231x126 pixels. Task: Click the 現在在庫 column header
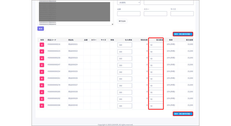[x=144, y=40]
